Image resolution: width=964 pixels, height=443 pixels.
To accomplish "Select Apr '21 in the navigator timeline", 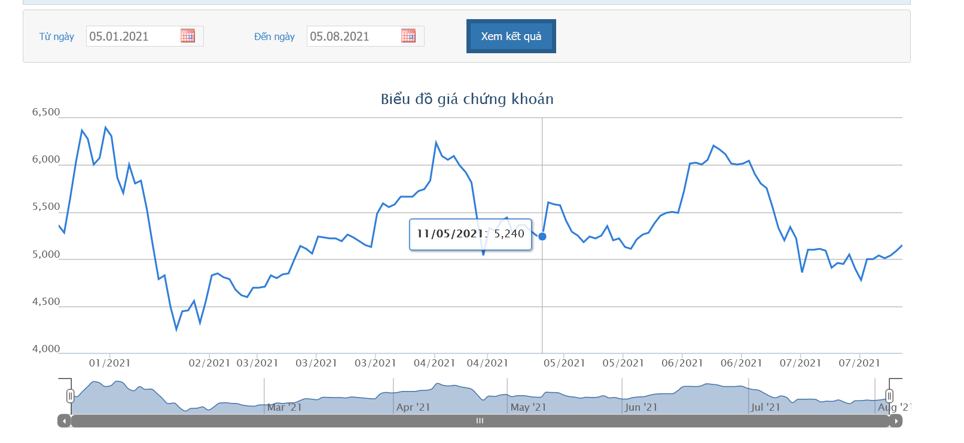I will [413, 407].
